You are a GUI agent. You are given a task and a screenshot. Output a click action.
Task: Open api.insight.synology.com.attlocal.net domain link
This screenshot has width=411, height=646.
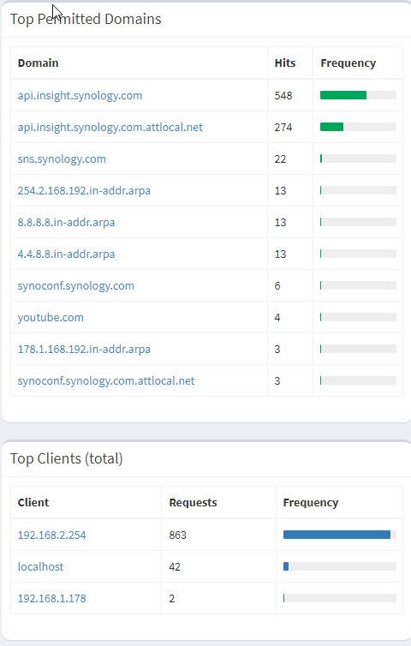point(110,127)
